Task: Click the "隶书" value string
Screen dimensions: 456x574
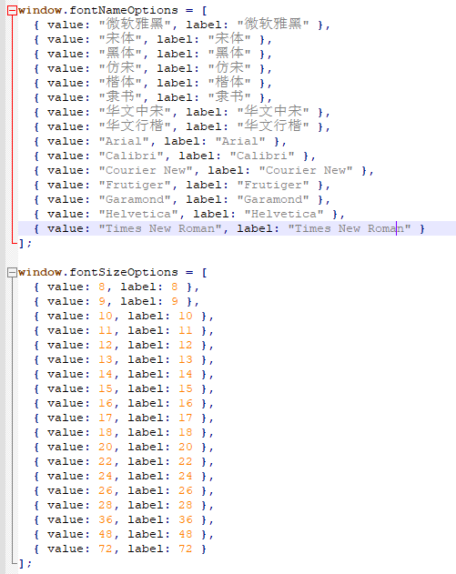Action: point(120,97)
